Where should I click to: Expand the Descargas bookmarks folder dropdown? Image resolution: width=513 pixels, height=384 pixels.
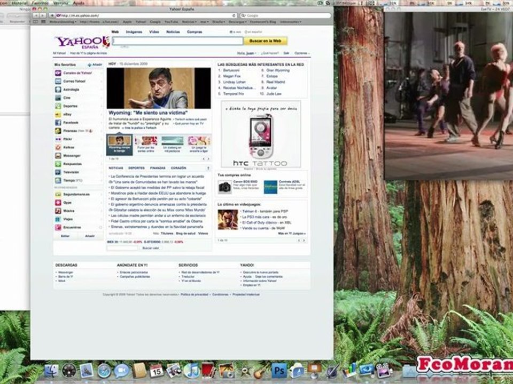[237, 22]
